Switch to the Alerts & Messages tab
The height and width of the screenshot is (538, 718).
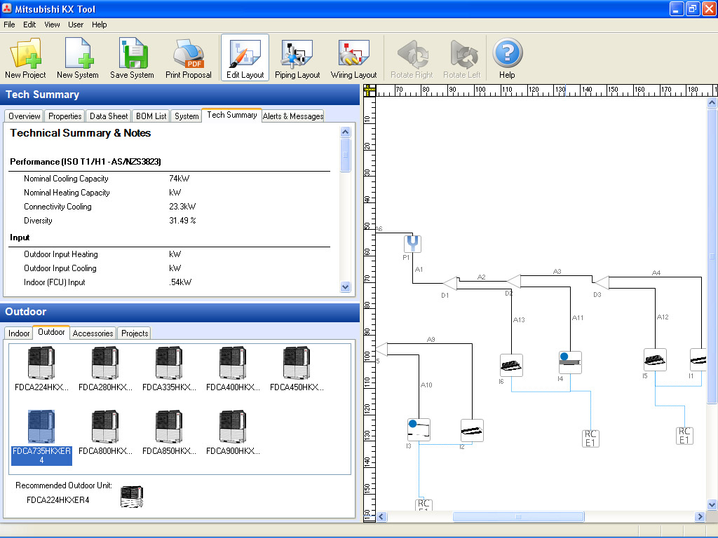pyautogui.click(x=292, y=116)
